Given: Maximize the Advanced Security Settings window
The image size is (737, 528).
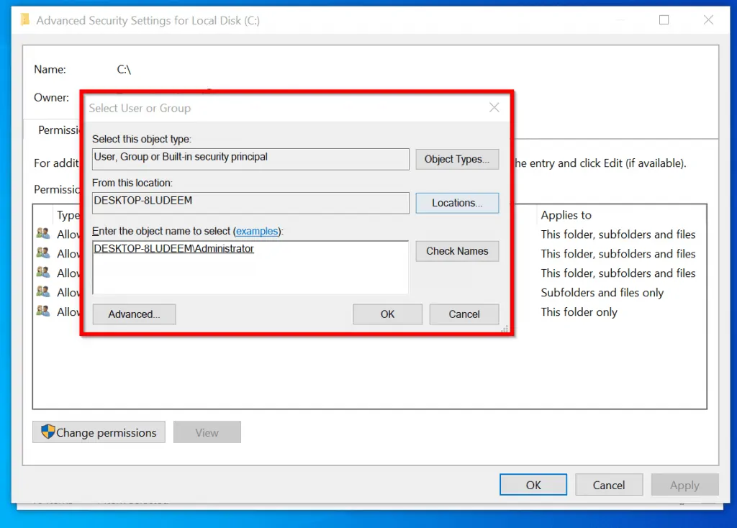Looking at the screenshot, I should coord(664,19).
